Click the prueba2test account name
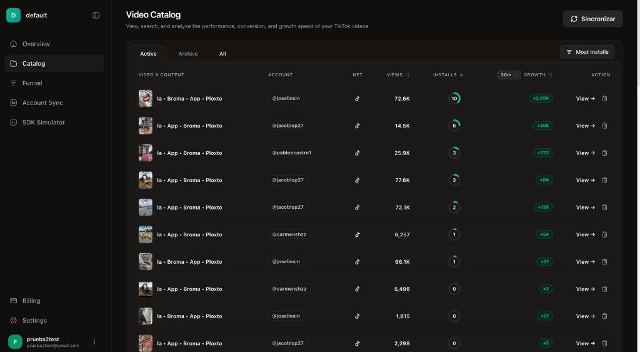 43,339
